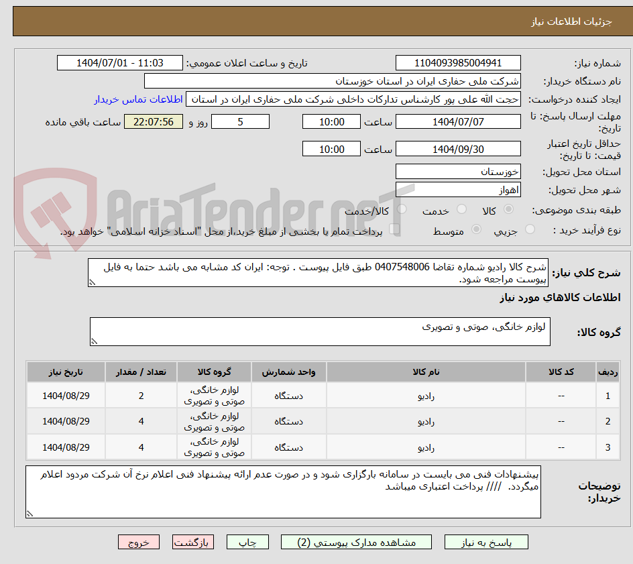The image size is (633, 564).
Task: Click the تاریخ و ساعت اعلان عمومی field
Action: coord(118,62)
